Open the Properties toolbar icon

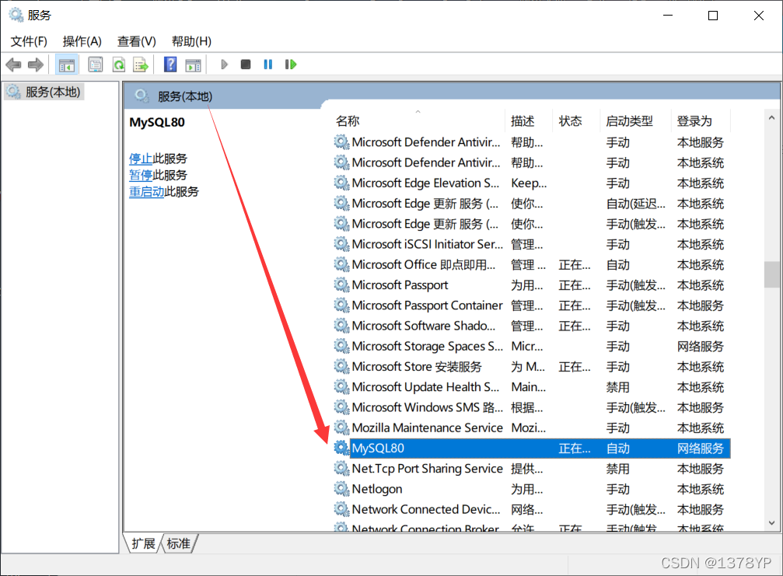click(x=96, y=65)
